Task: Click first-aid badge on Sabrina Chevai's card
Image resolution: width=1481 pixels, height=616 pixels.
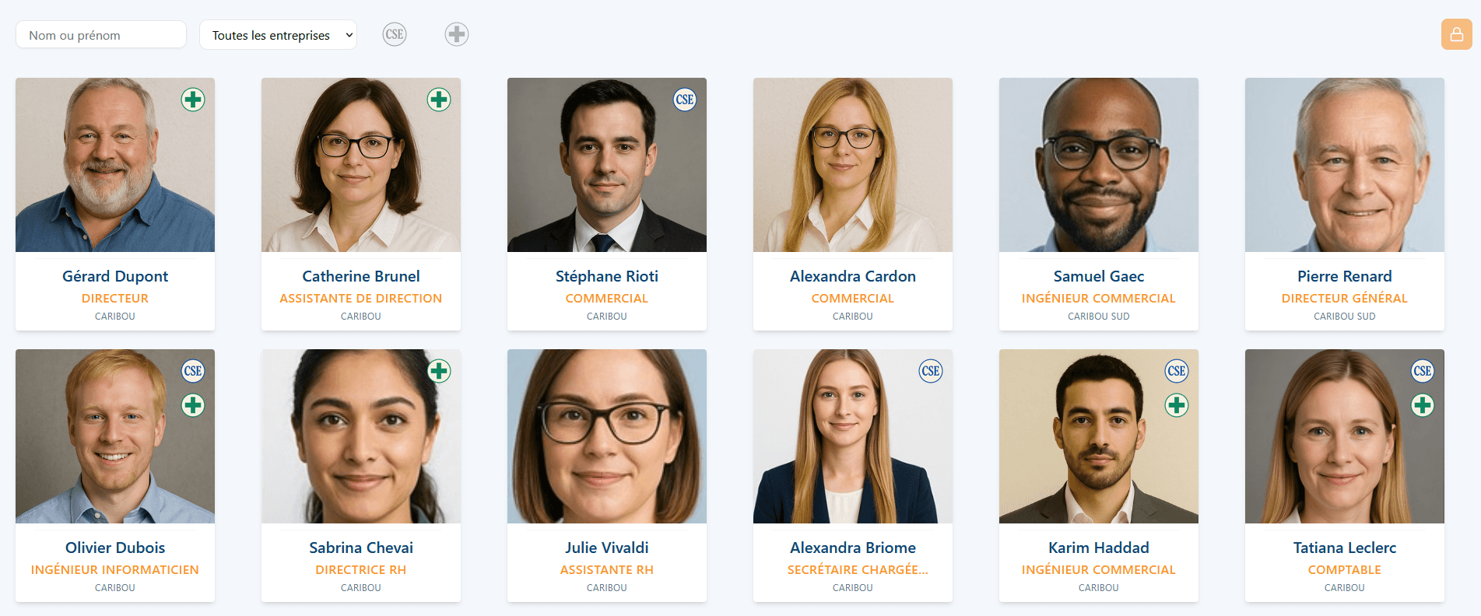Action: (439, 371)
